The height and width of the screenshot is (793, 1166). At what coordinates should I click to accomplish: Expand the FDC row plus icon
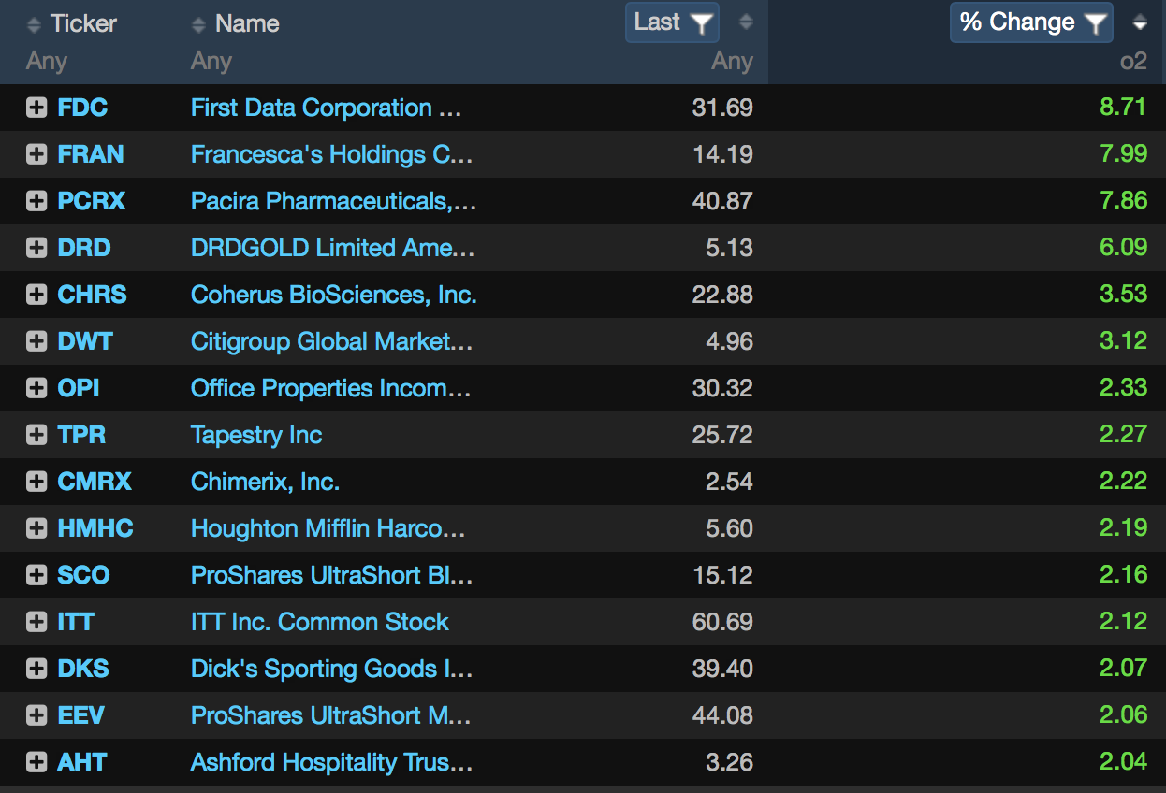point(36,108)
